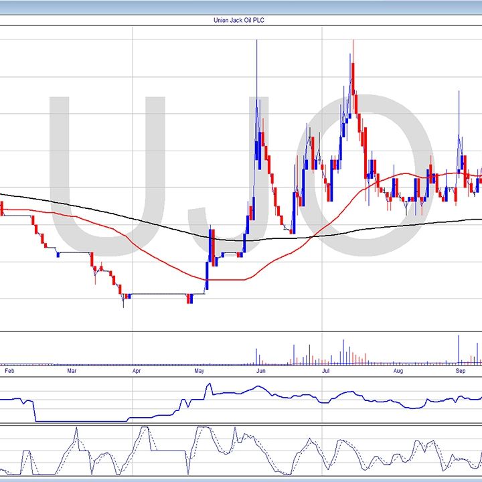The image size is (482, 482).
Task: Click the Apr date axis label
Action: tap(137, 370)
